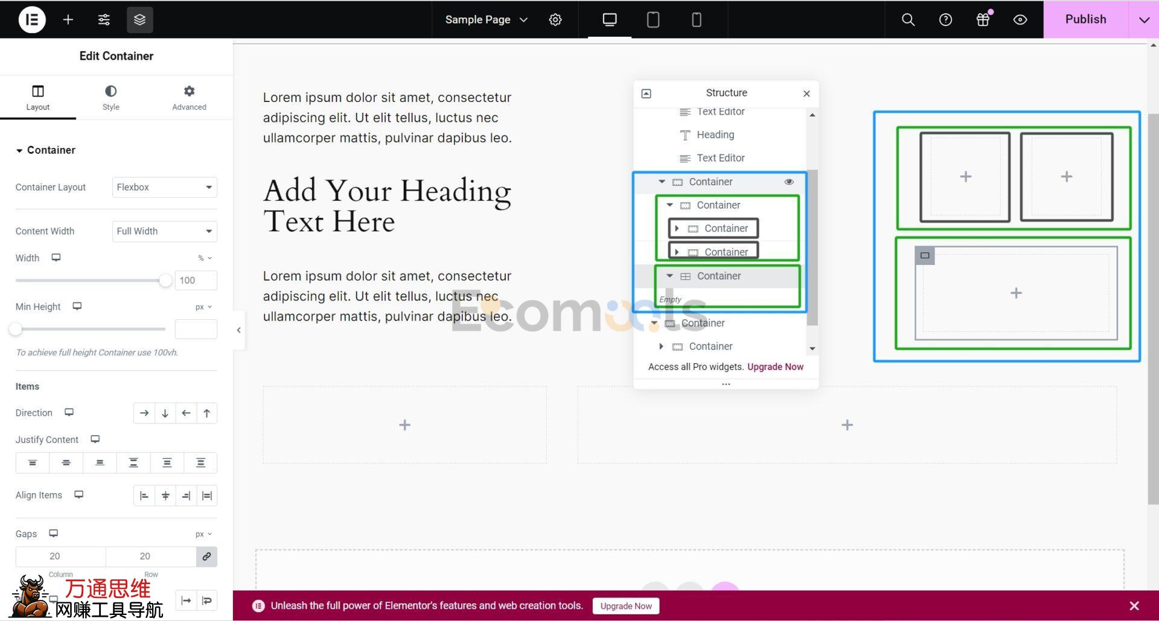Toggle the linked gaps values button

[x=206, y=556]
